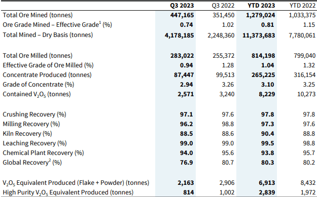This screenshot has width=317, height=197.
Task: Select Concentrate Produced value 316,154
Action: coord(304,75)
